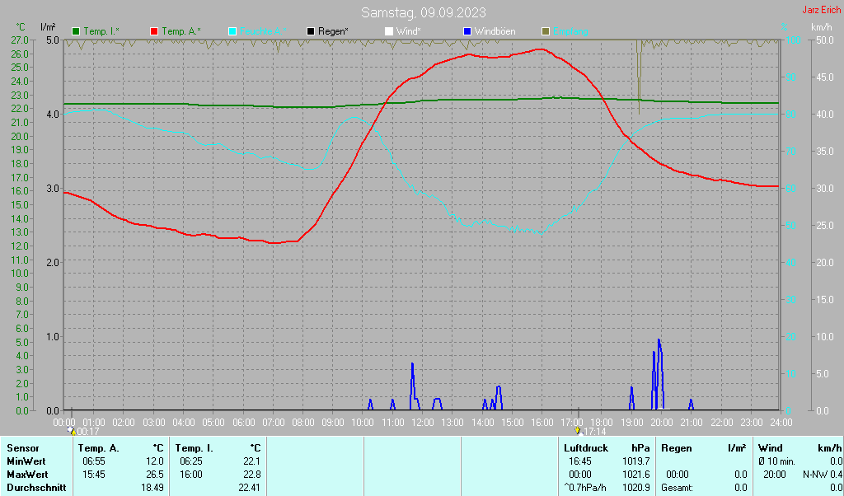Click the 16:45 pressure minimum time

(579, 461)
